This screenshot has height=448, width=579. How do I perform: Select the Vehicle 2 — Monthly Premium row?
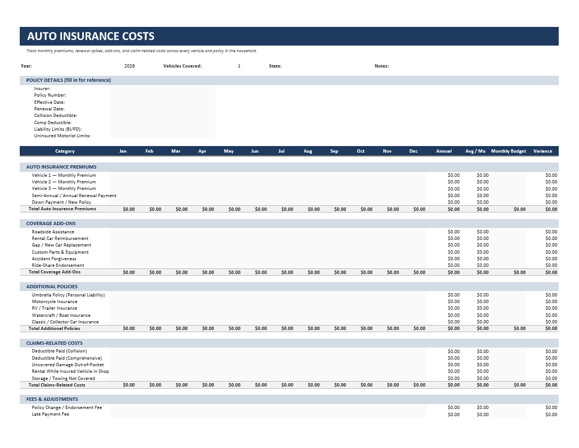[289, 182]
